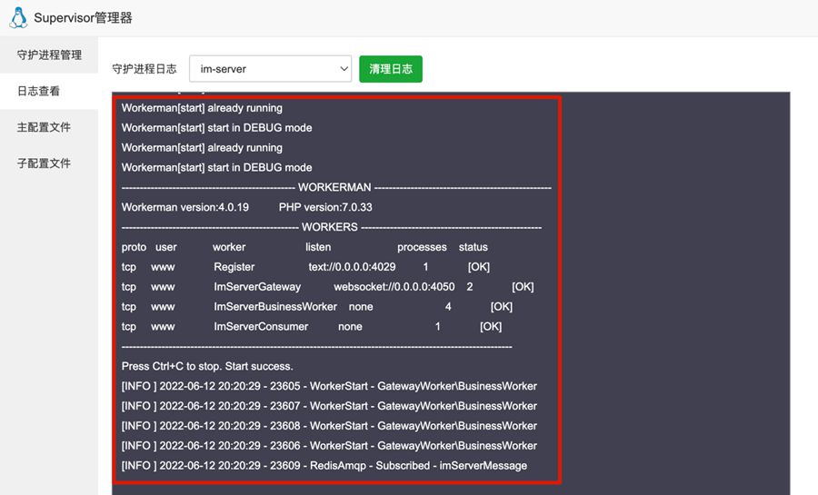
Task: Click the ImServerGateway worker name
Action: point(256,287)
